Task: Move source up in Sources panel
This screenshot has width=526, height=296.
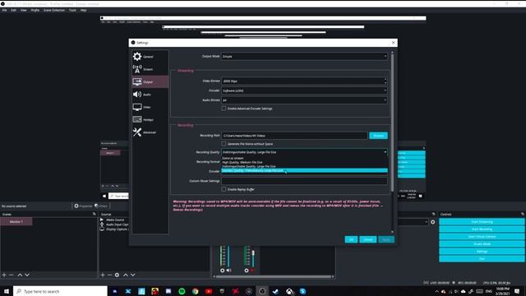Action: [126, 275]
